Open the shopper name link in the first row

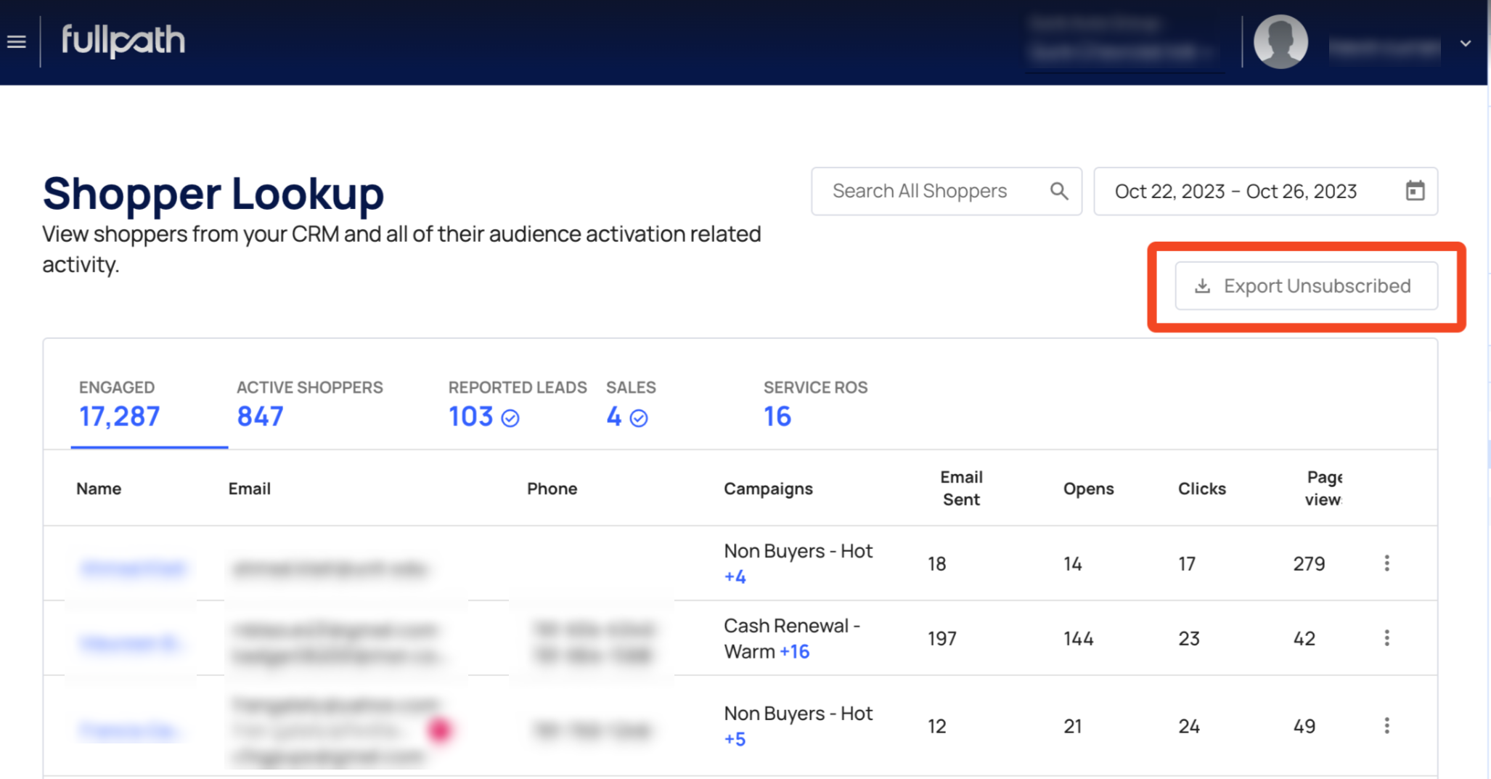click(133, 568)
